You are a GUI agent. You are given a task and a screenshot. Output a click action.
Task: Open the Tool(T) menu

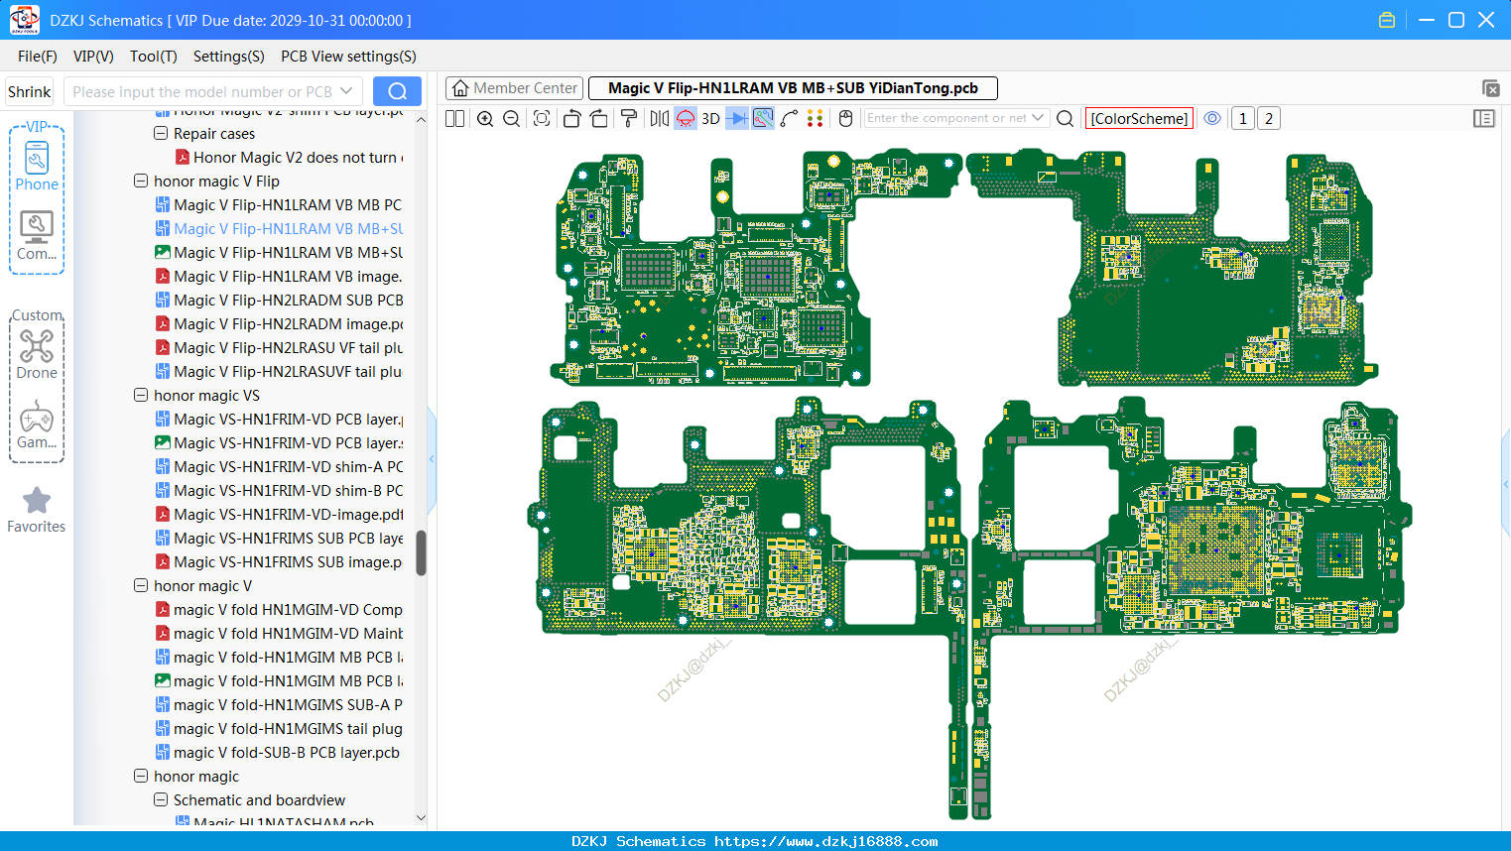click(154, 57)
